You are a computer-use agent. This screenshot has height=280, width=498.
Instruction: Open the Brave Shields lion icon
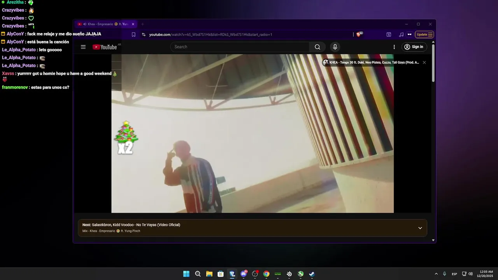(359, 34)
